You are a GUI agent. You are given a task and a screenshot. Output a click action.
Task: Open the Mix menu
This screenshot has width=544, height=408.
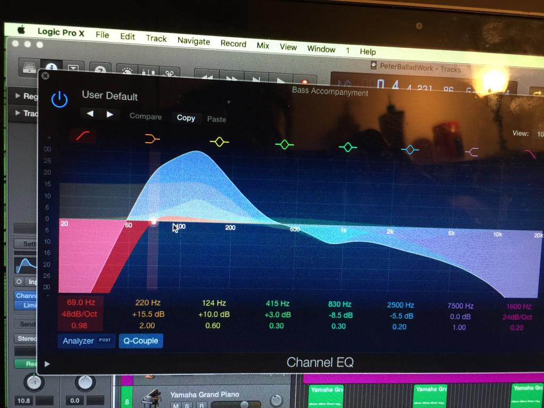[x=263, y=46]
